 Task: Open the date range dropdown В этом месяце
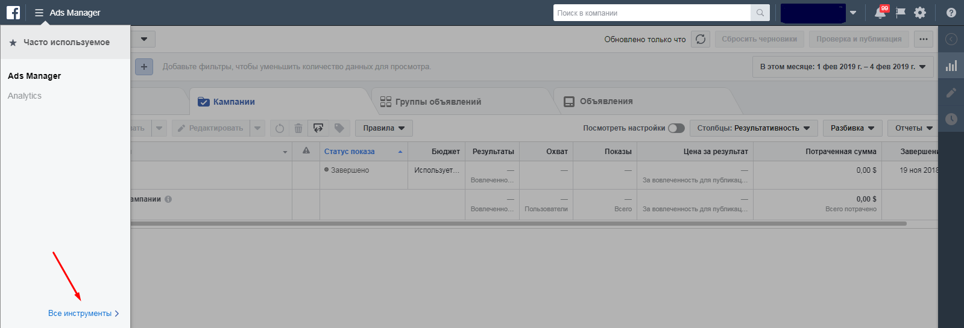[x=843, y=67]
